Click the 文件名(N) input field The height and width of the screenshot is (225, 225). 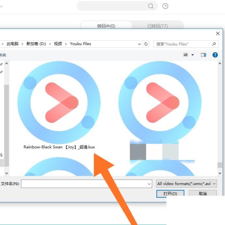86,184
